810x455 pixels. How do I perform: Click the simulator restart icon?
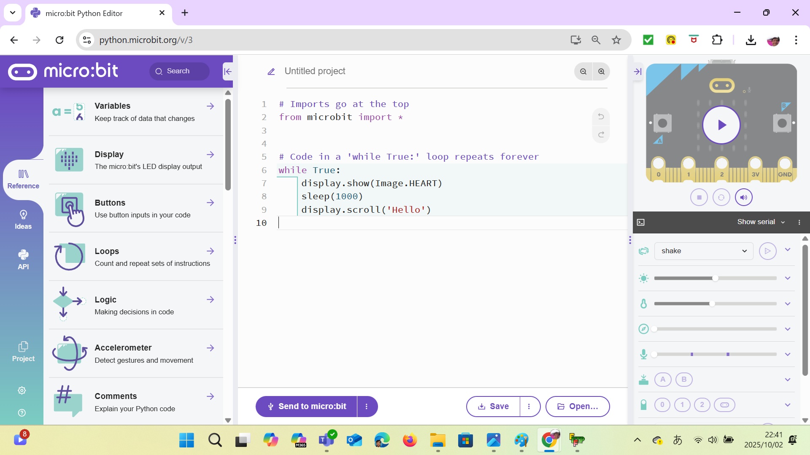tap(721, 197)
